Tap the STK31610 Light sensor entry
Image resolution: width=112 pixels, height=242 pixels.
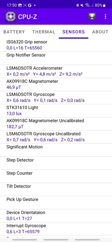coord(56,111)
